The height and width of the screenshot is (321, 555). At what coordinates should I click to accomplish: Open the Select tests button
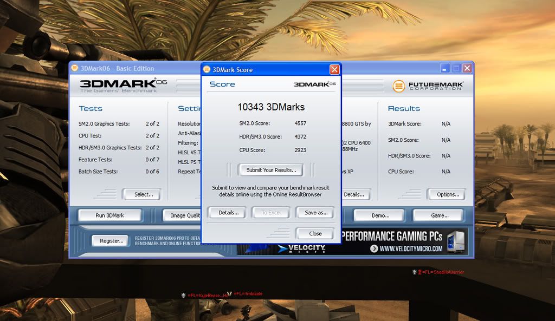pyautogui.click(x=144, y=194)
